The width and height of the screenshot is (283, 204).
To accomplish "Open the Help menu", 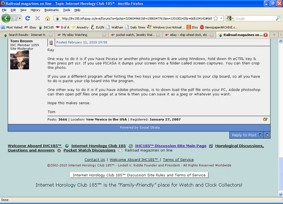I will tap(77, 10).
